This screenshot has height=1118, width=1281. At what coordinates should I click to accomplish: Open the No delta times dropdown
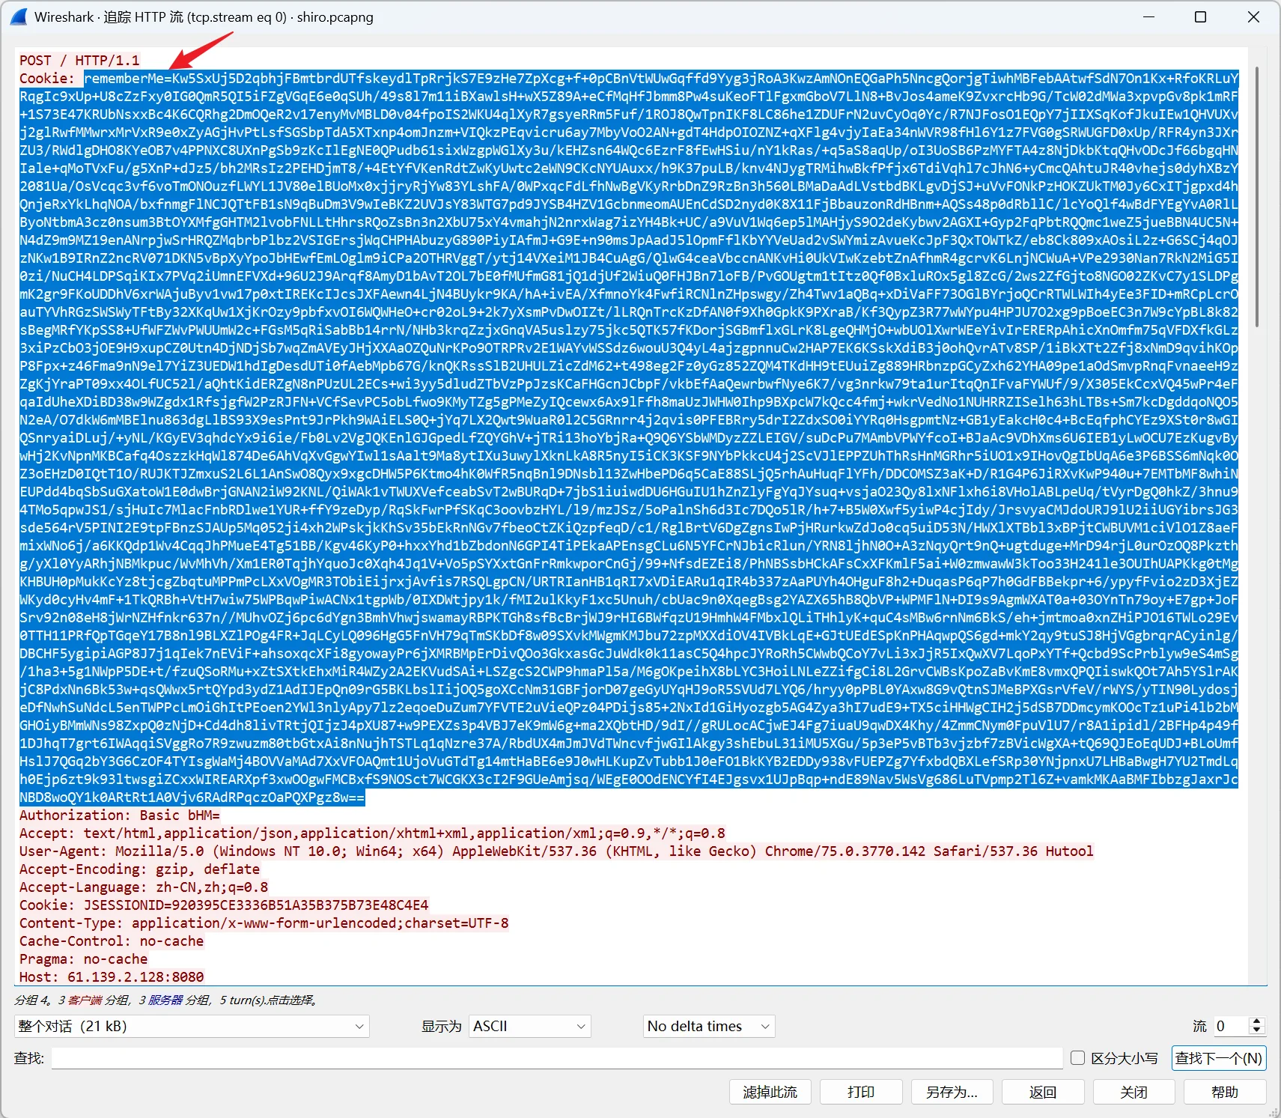pyautogui.click(x=708, y=1026)
